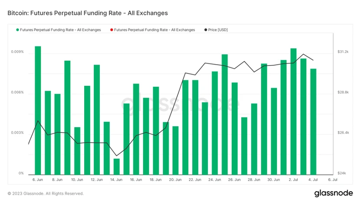Toggle the Price [USD] series legend label

(x=218, y=30)
